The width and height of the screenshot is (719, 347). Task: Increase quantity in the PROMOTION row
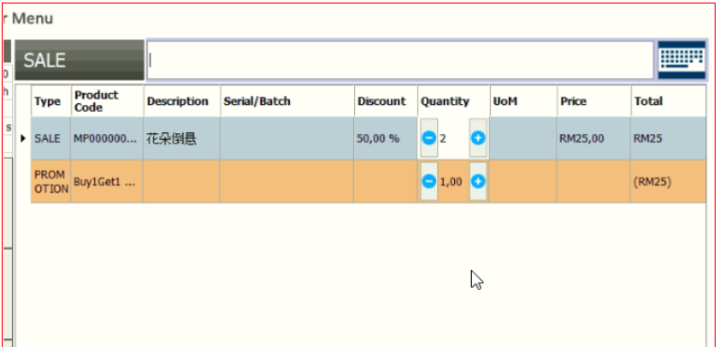point(478,182)
